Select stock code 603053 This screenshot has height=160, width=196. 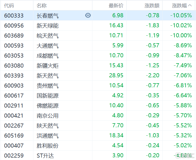(x=14, y=56)
